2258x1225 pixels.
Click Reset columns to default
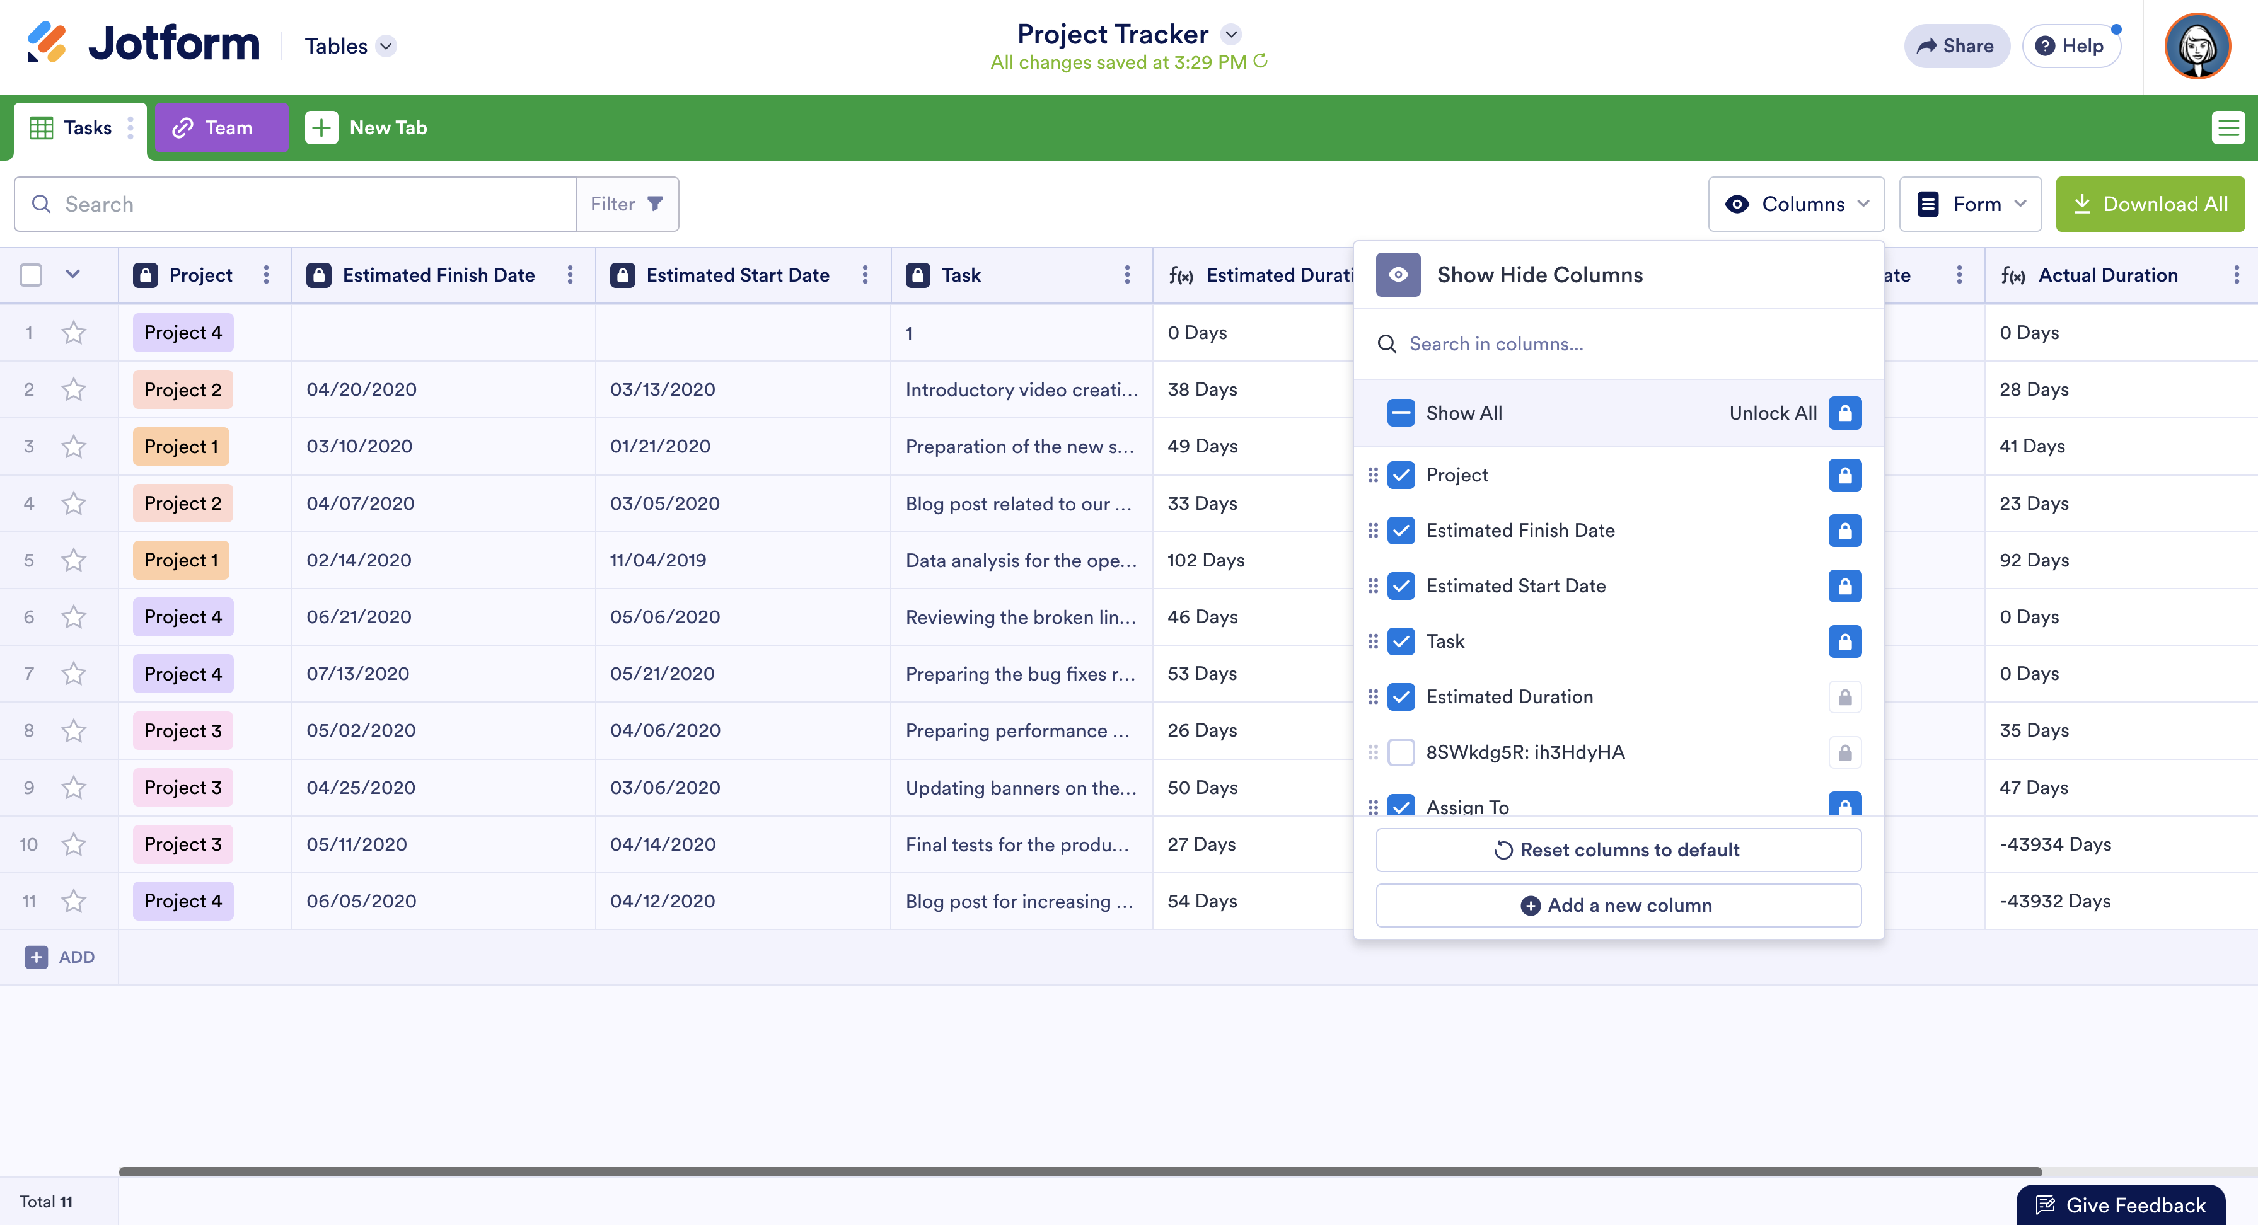pos(1618,849)
